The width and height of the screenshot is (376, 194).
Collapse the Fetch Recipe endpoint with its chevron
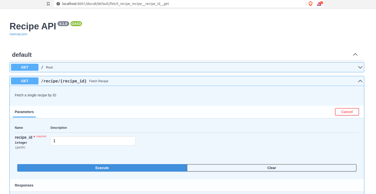point(360,81)
